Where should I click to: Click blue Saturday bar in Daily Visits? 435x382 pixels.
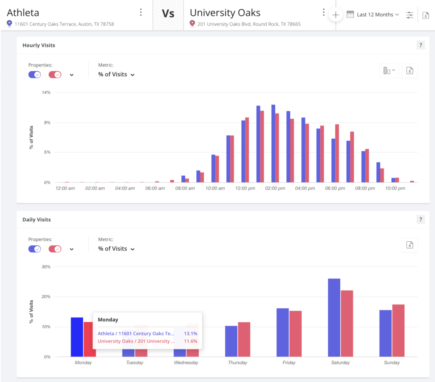tap(334, 318)
